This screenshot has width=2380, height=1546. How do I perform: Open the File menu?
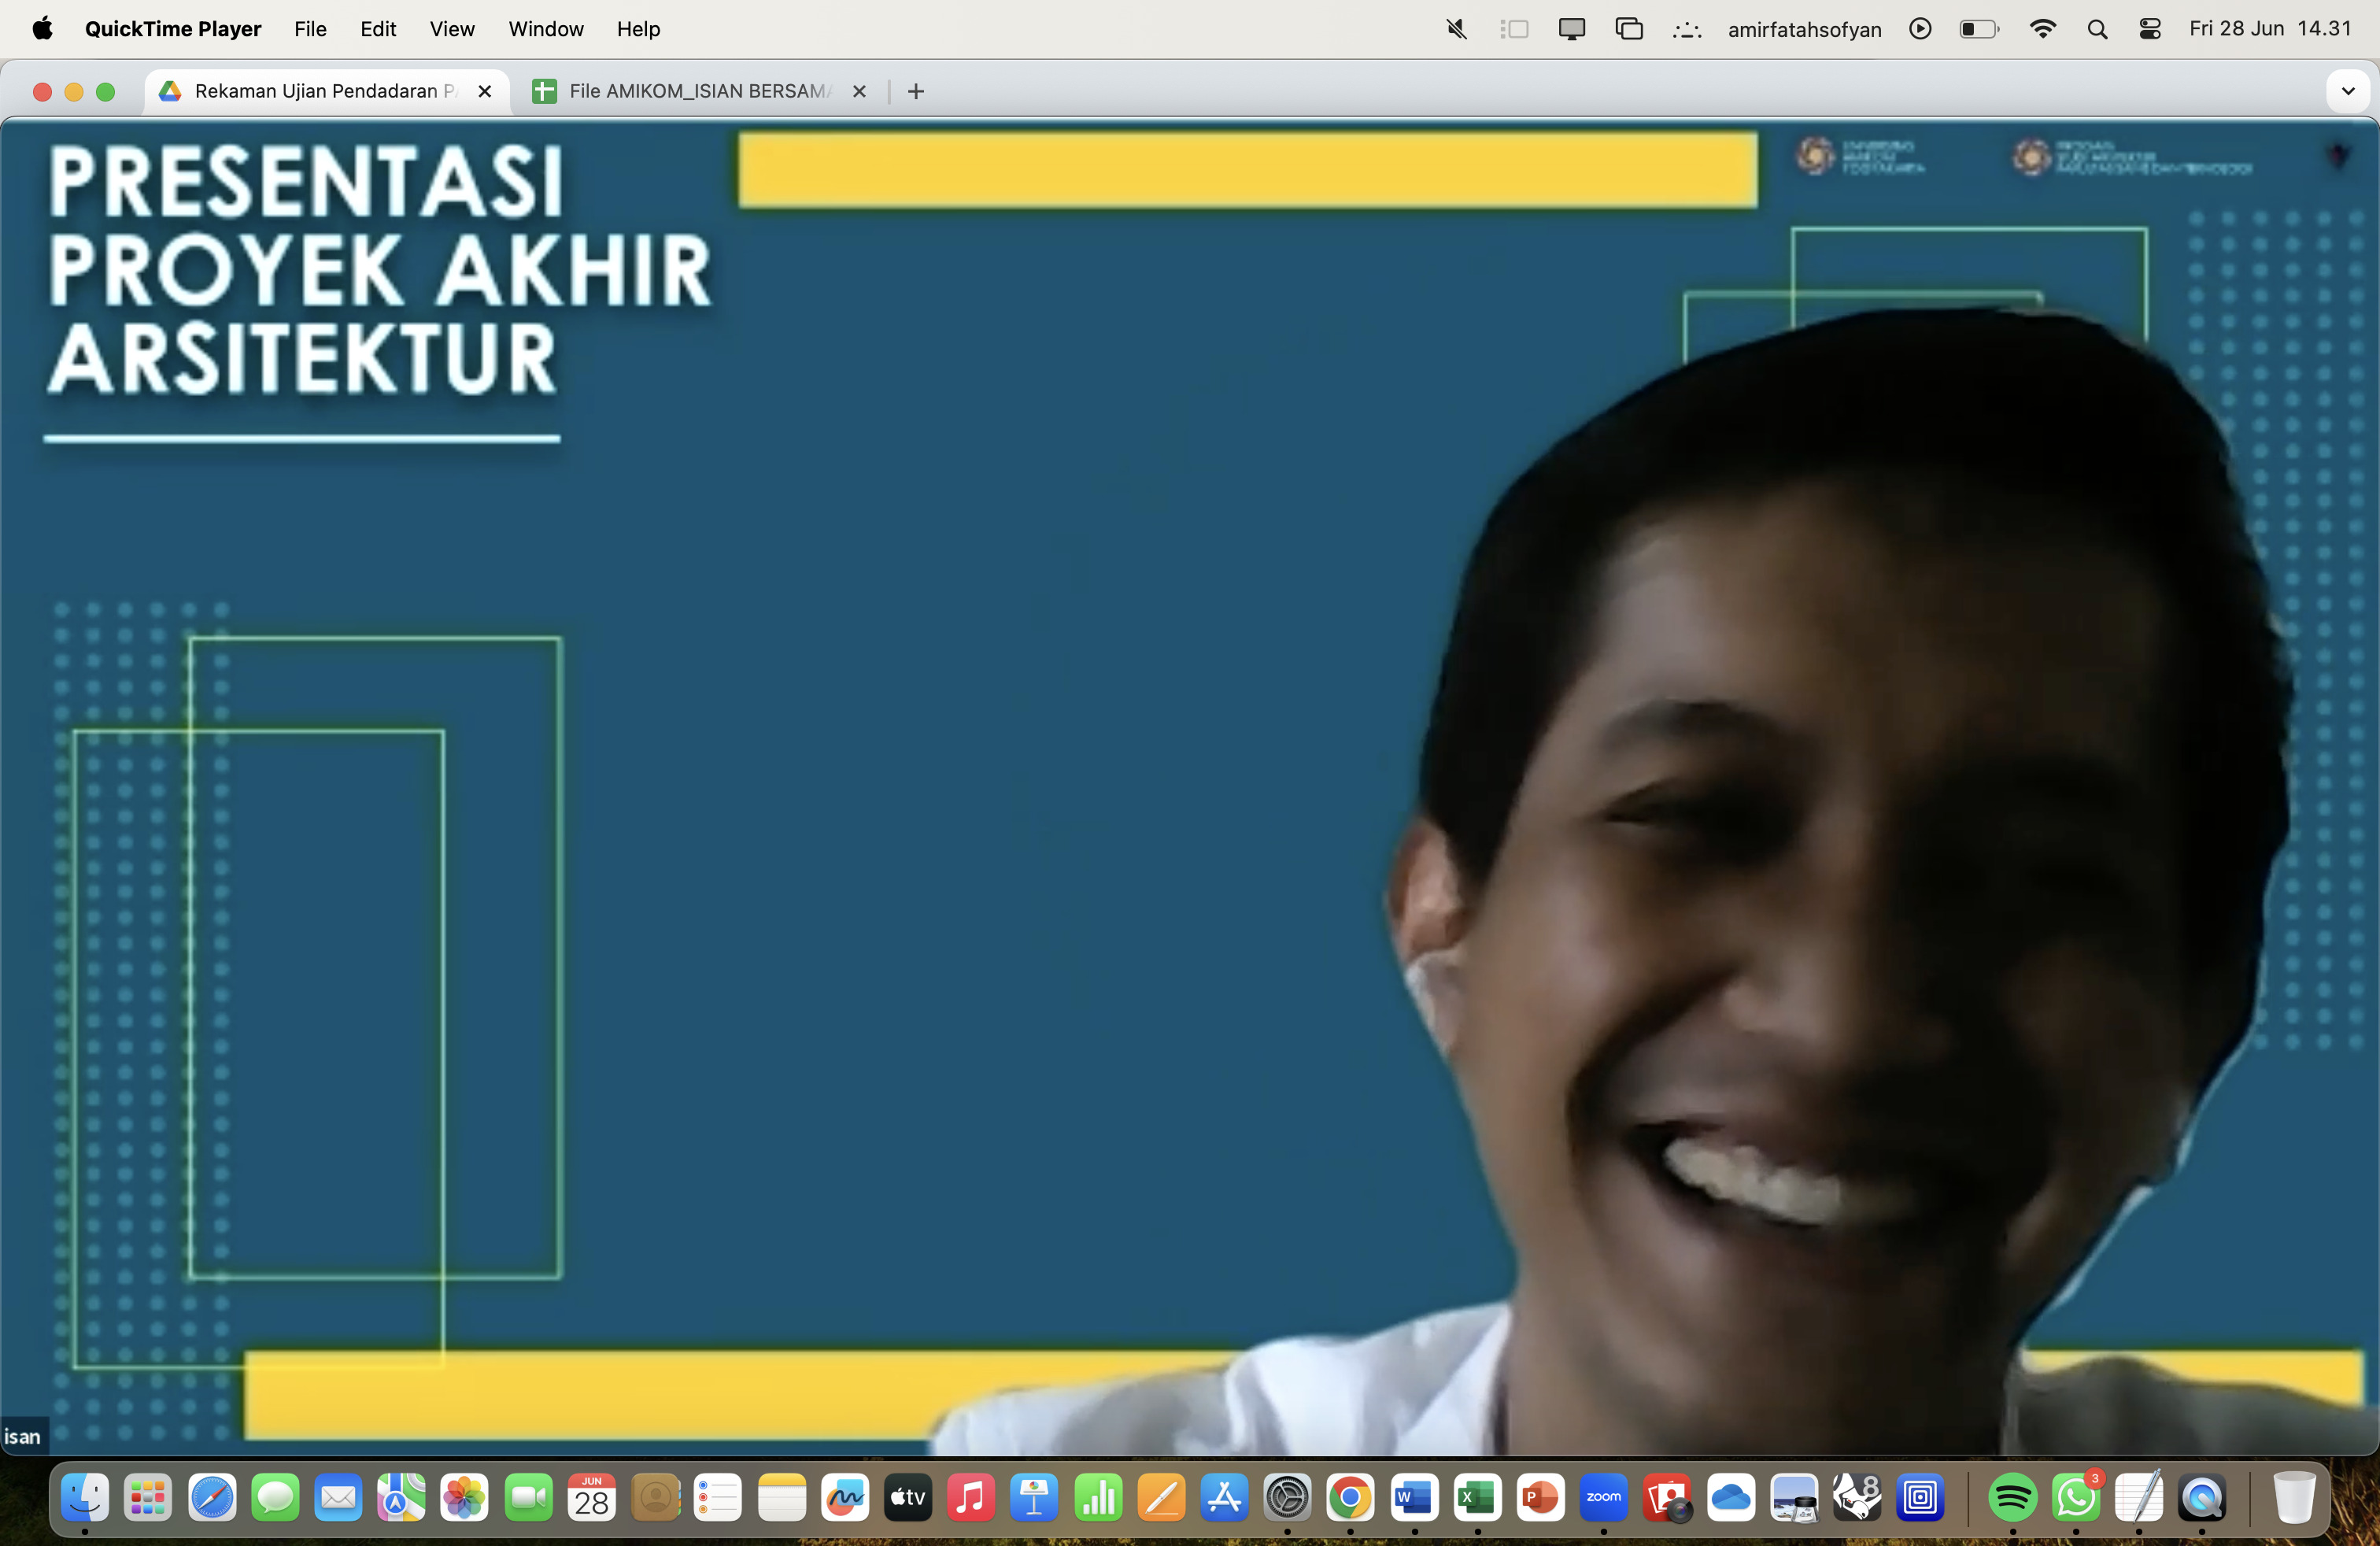click(310, 29)
